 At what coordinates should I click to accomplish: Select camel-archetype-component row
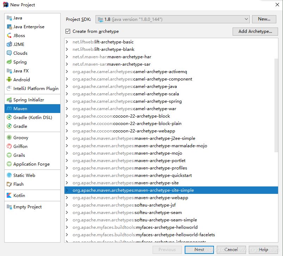pos(171,79)
